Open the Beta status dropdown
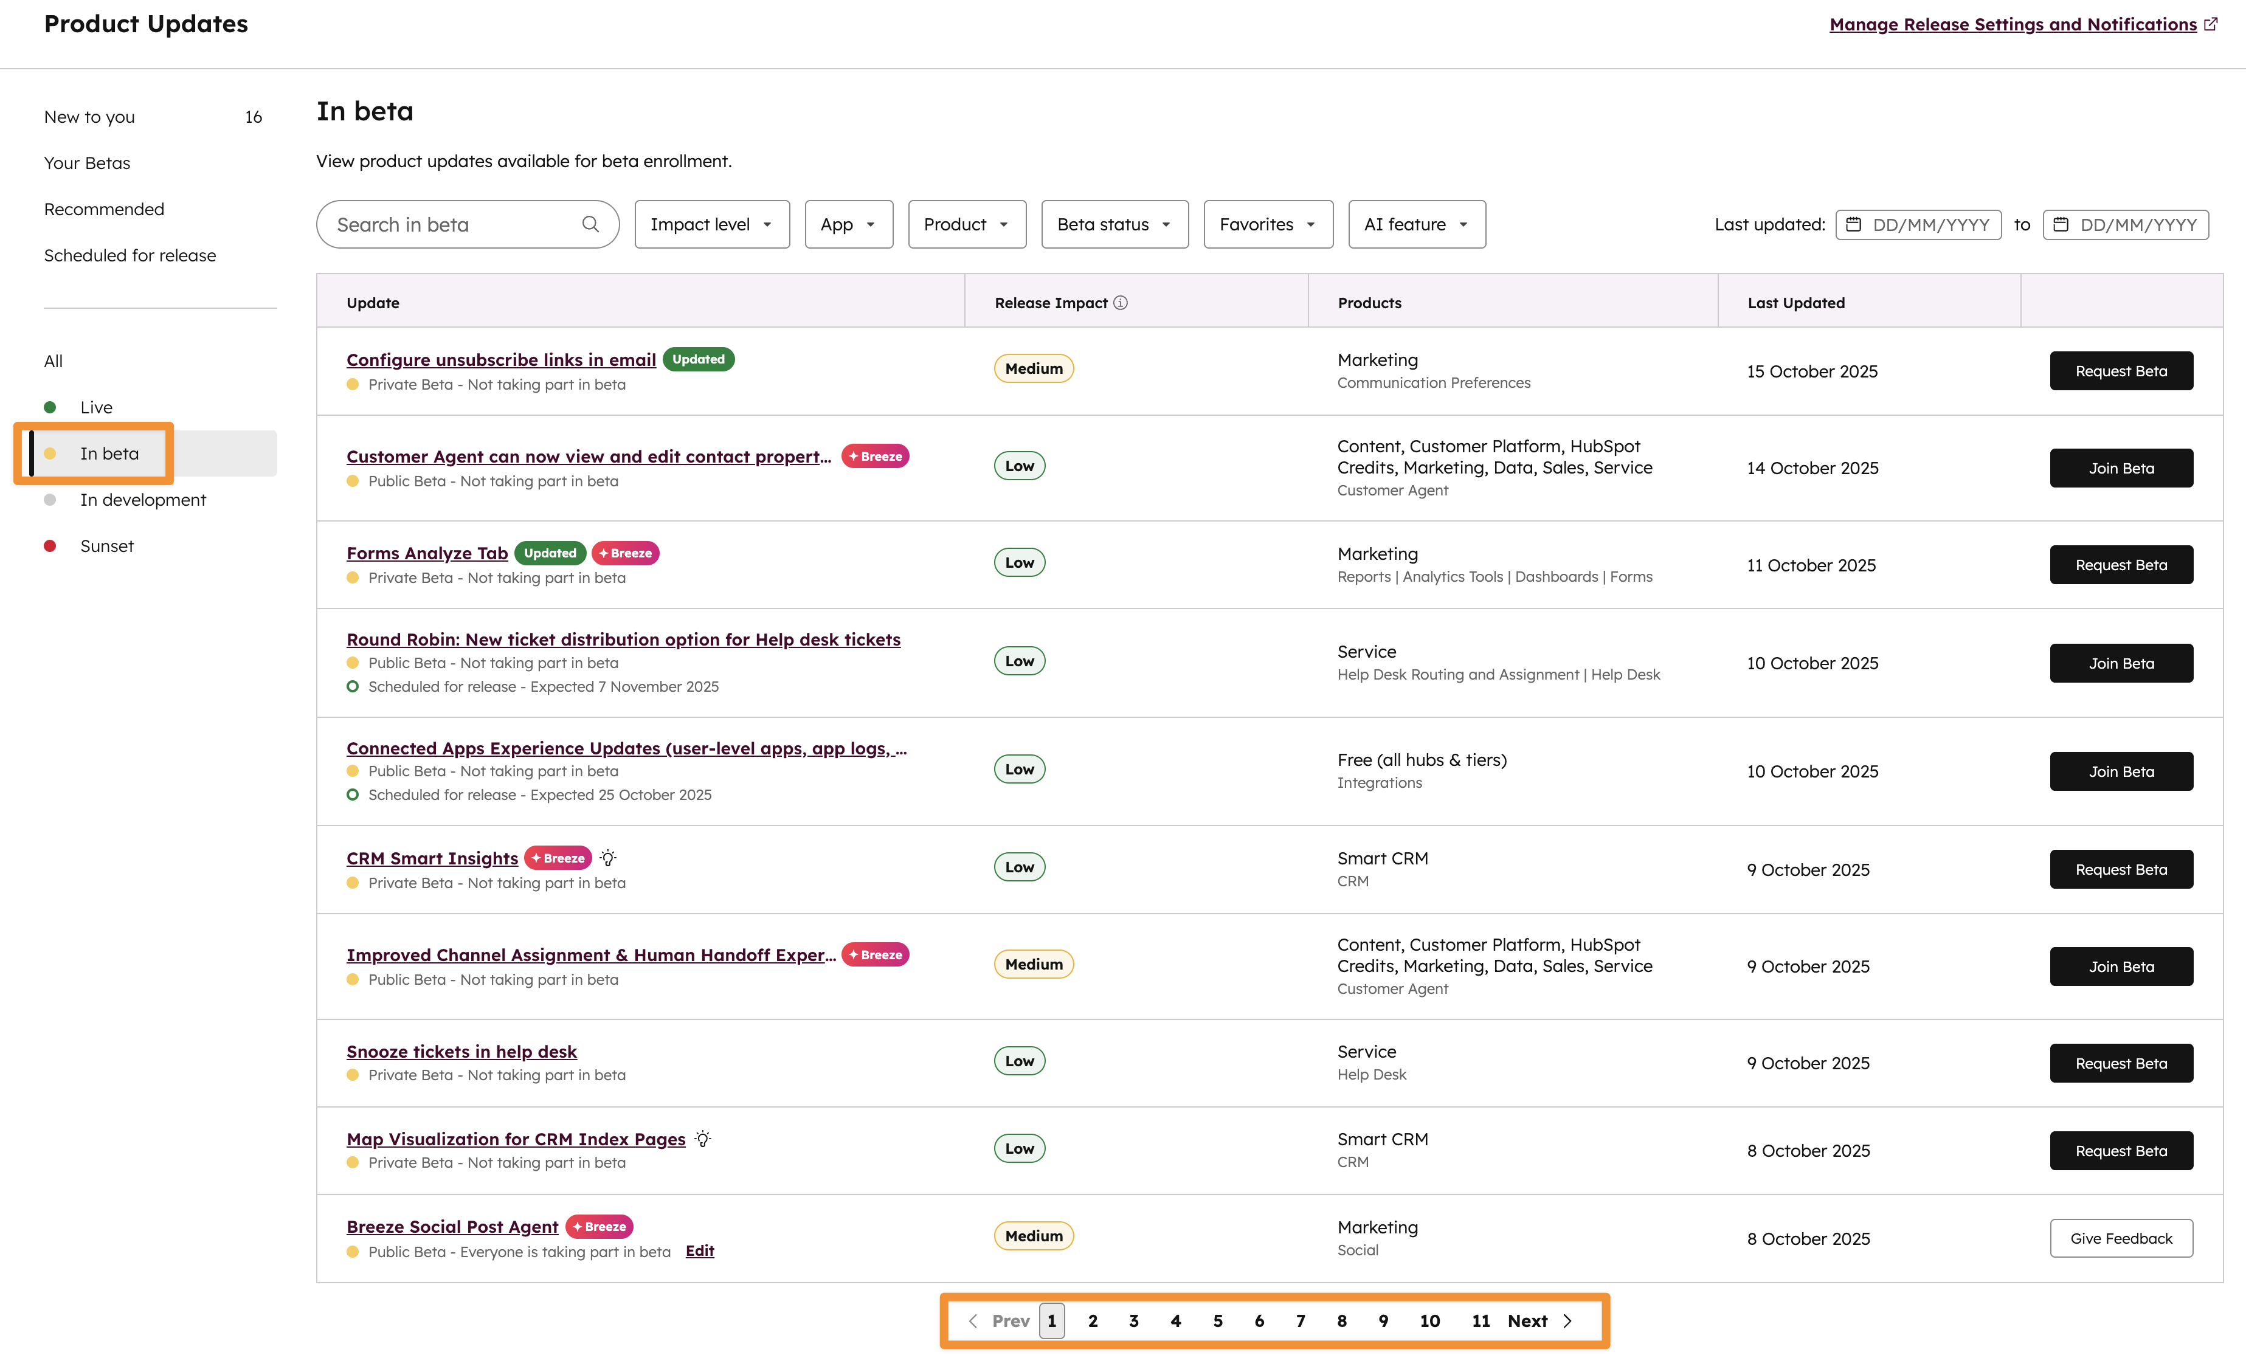The width and height of the screenshot is (2246, 1358). (1113, 223)
